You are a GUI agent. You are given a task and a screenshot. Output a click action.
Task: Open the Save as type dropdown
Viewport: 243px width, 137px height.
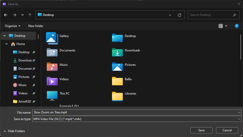click(137, 119)
